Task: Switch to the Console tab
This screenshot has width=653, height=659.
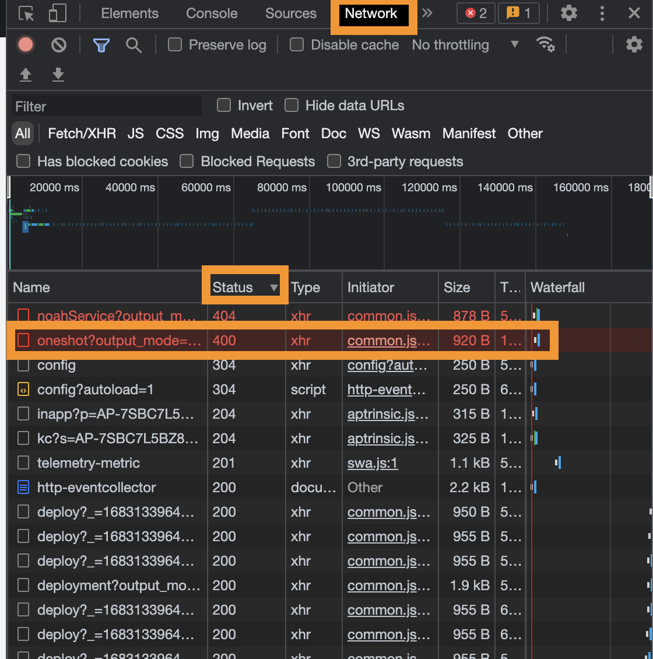Action: 212,13
